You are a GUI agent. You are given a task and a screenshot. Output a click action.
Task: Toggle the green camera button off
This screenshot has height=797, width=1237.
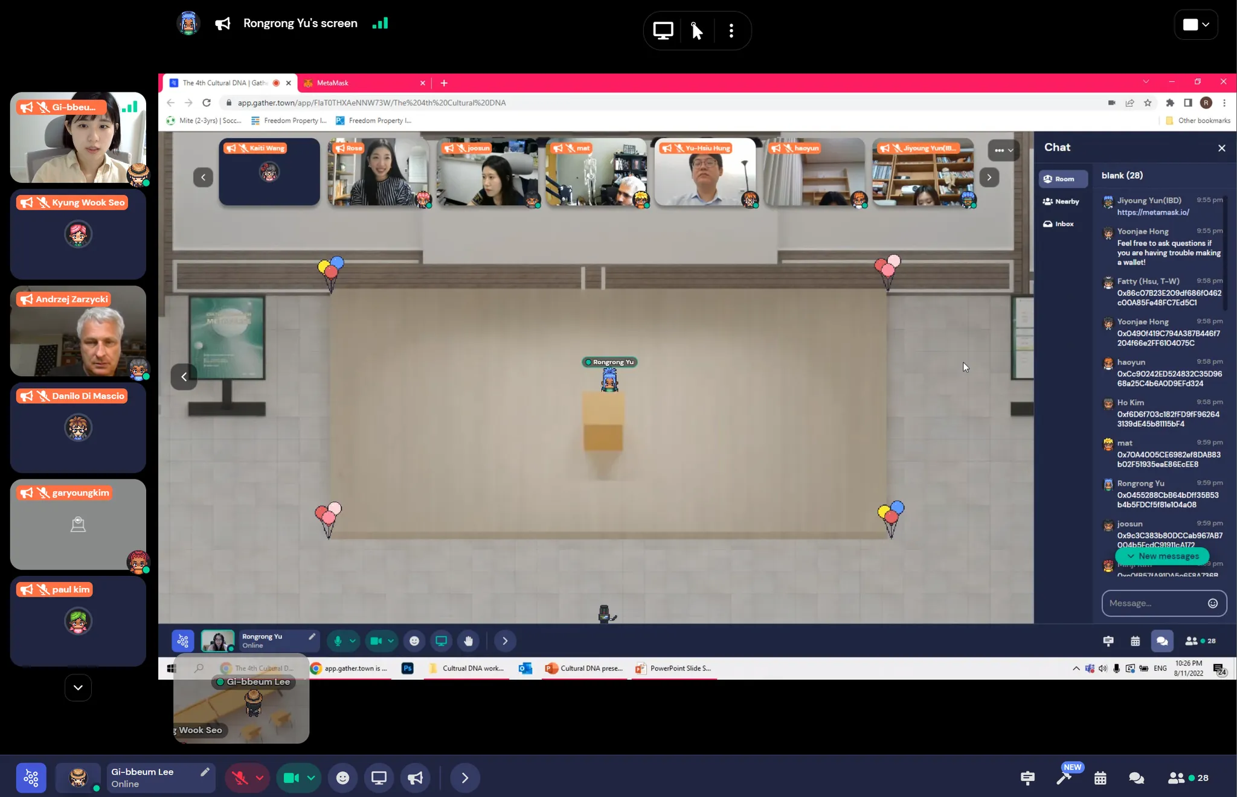[x=291, y=778]
